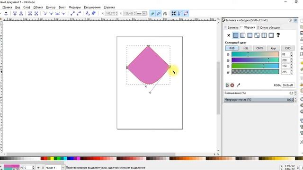Open the Текст menu

pos(62,8)
